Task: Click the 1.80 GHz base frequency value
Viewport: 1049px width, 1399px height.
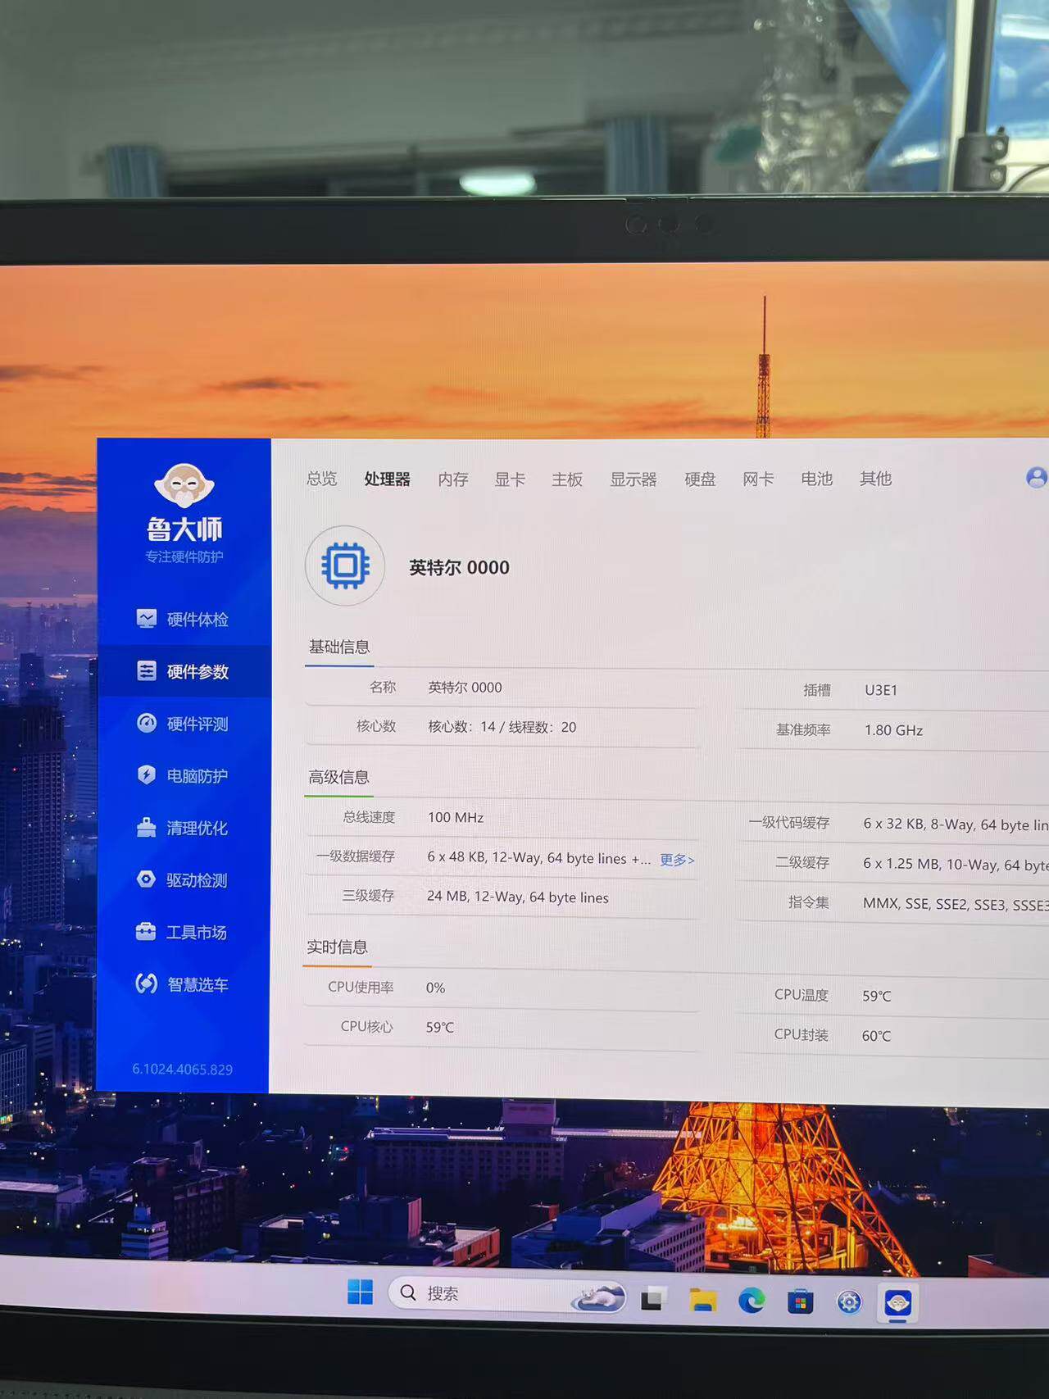Action: pyautogui.click(x=893, y=730)
